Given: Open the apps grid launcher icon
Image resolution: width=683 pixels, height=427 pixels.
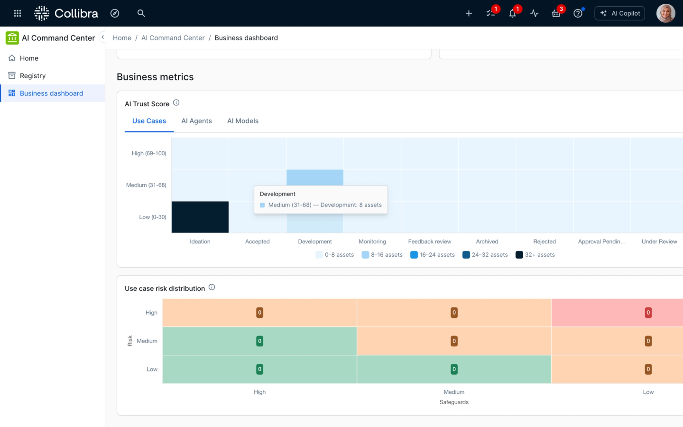Looking at the screenshot, I should [x=18, y=13].
